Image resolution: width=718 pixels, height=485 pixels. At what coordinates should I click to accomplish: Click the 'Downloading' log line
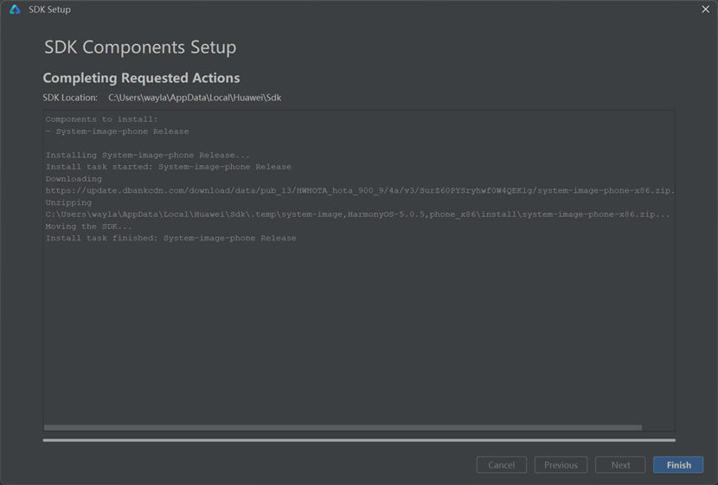pyautogui.click(x=74, y=179)
